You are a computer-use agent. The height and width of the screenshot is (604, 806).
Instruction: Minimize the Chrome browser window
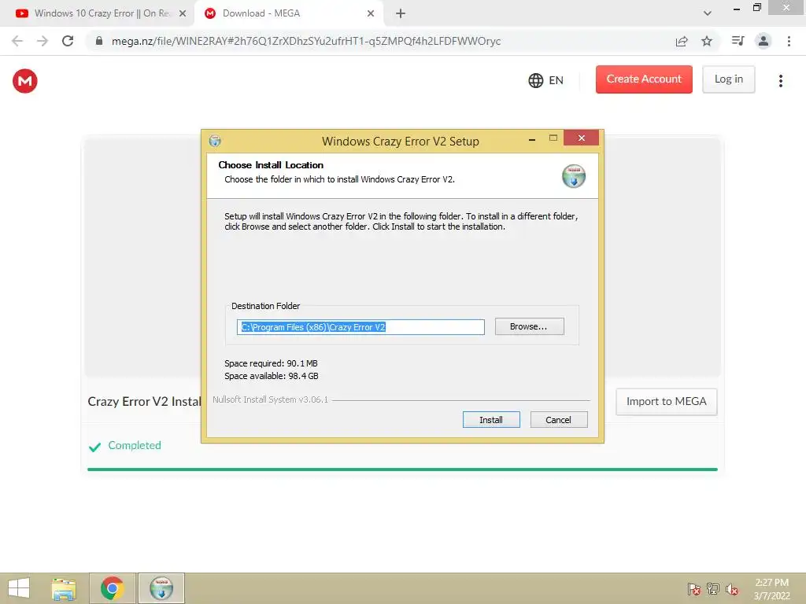point(737,8)
